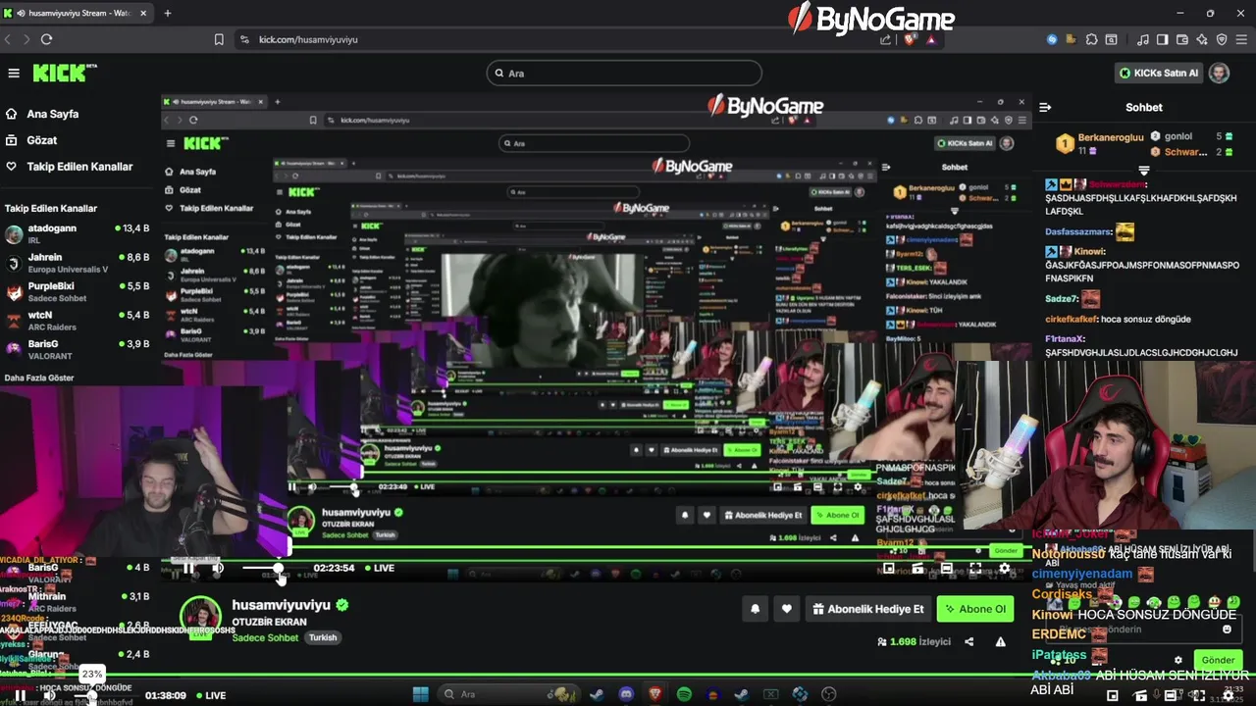Open the emoji picker in the chat input box
This screenshot has width=1256, height=706.
[x=1227, y=630]
